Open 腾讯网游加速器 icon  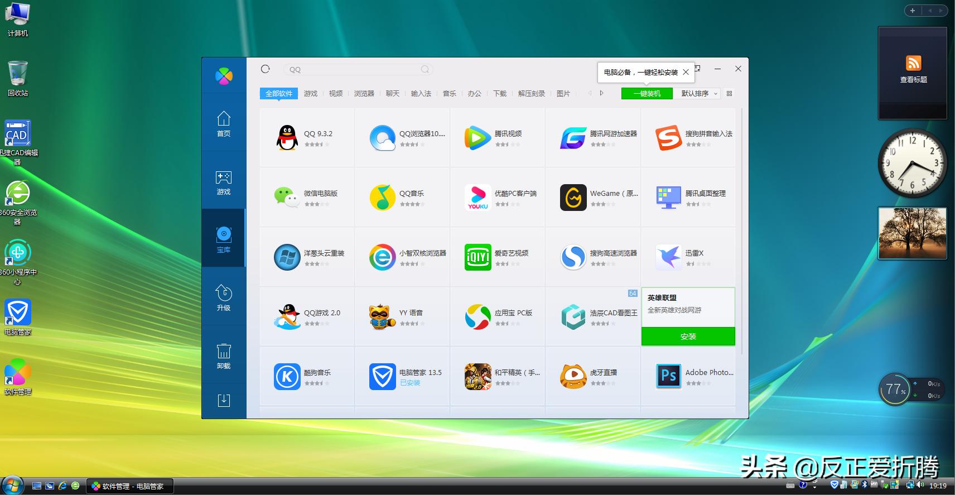(573, 138)
